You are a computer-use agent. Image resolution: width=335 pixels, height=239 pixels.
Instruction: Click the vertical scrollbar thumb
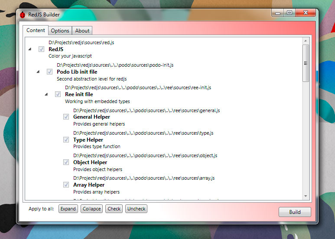306,63
